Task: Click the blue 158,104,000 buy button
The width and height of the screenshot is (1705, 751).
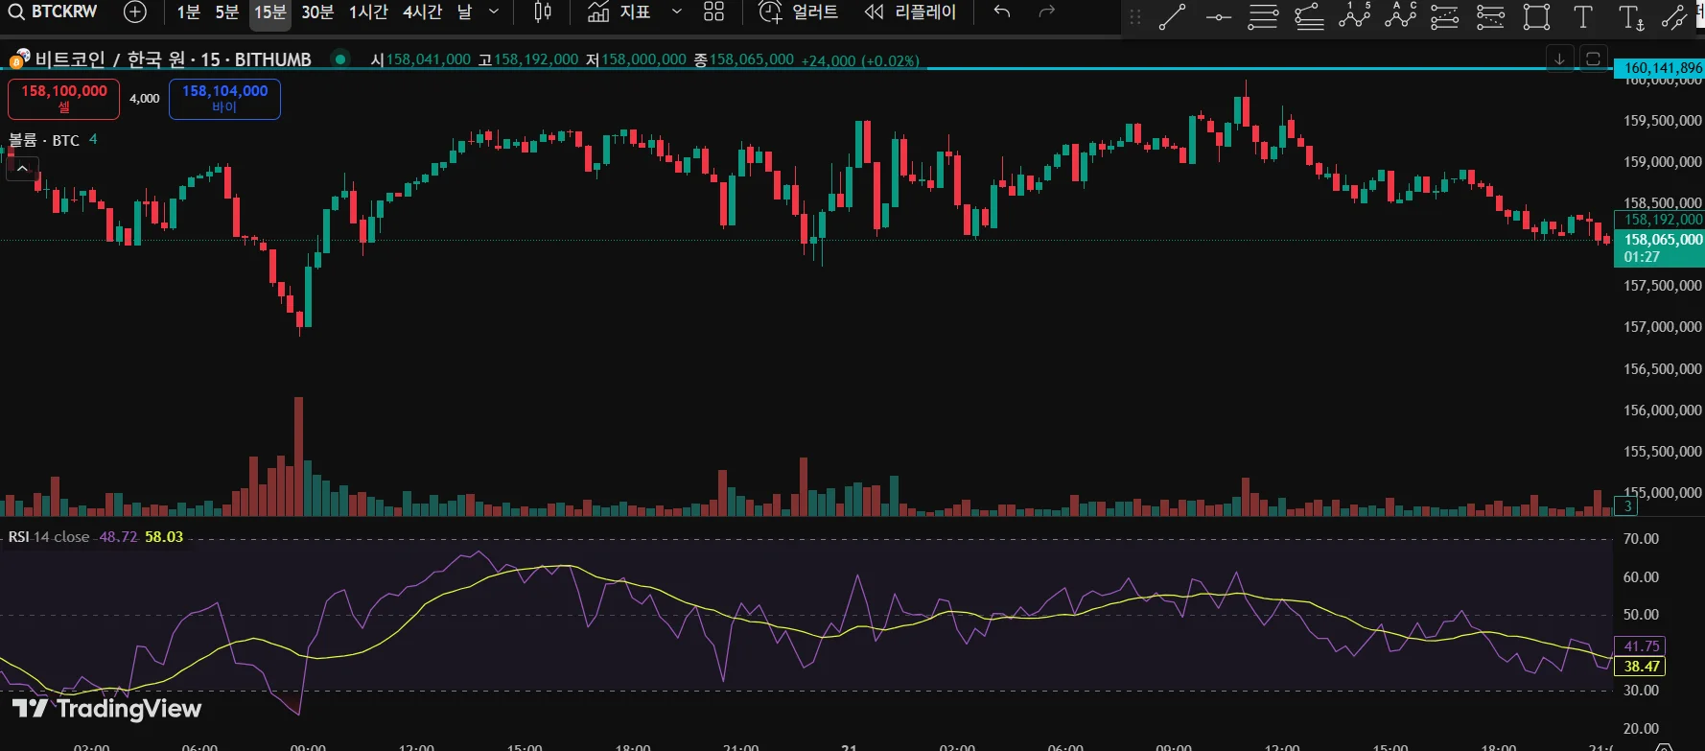Action: tap(225, 99)
